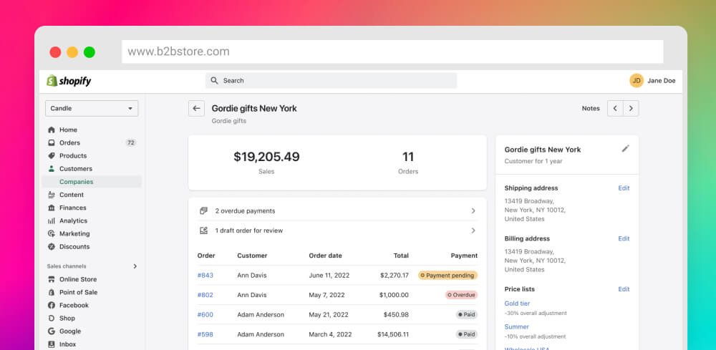Image resolution: width=716 pixels, height=350 pixels.
Task: Click the Notes button
Action: [591, 109]
